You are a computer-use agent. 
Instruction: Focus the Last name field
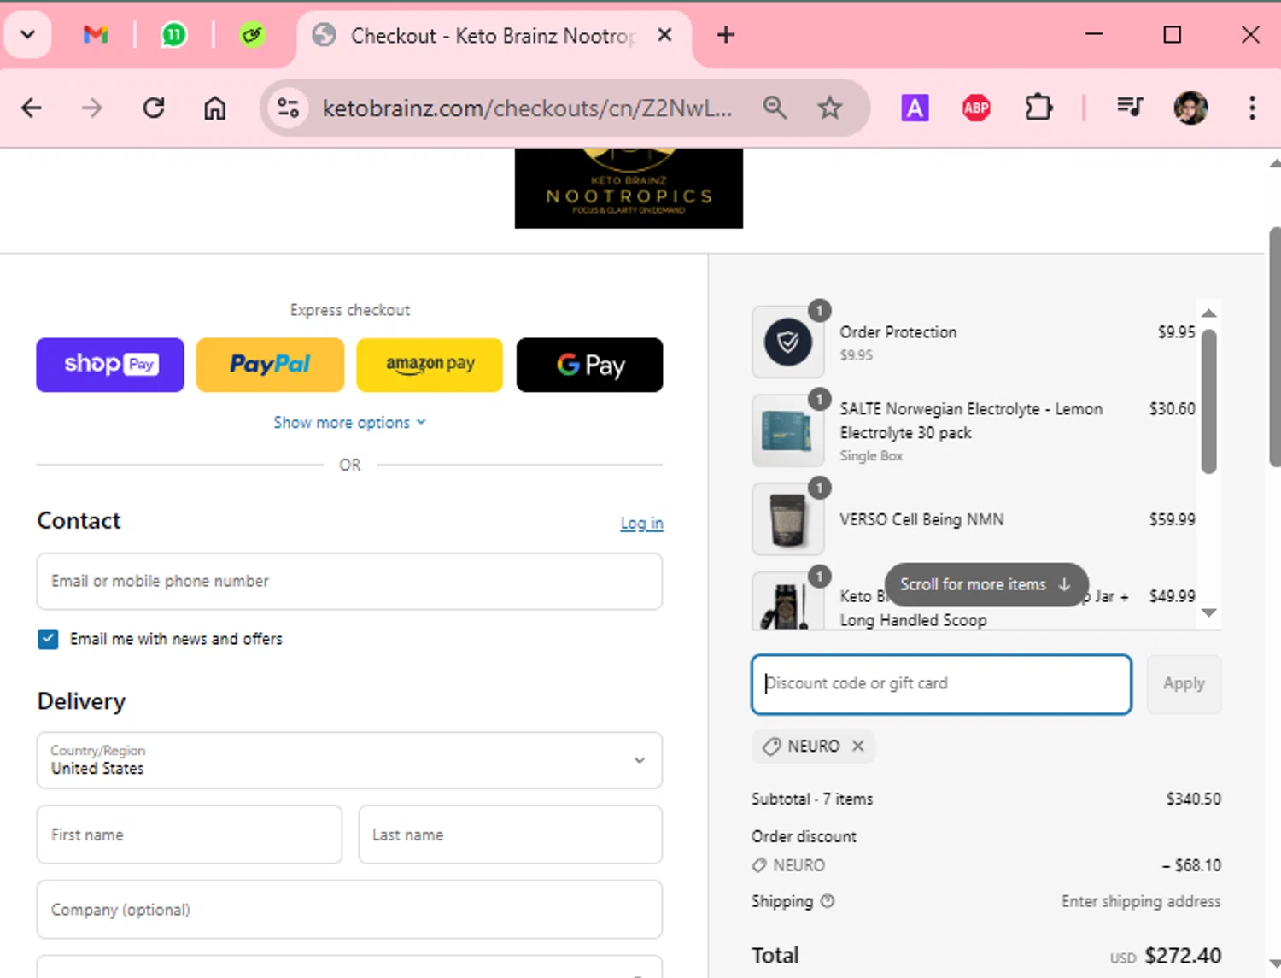(510, 835)
